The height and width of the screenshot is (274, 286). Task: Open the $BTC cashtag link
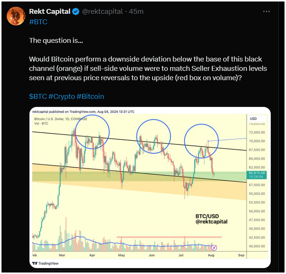[x=38, y=96]
